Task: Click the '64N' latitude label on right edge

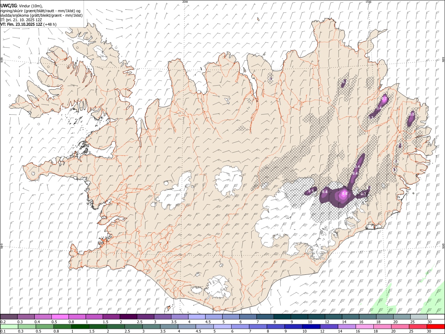Action: tap(443, 246)
